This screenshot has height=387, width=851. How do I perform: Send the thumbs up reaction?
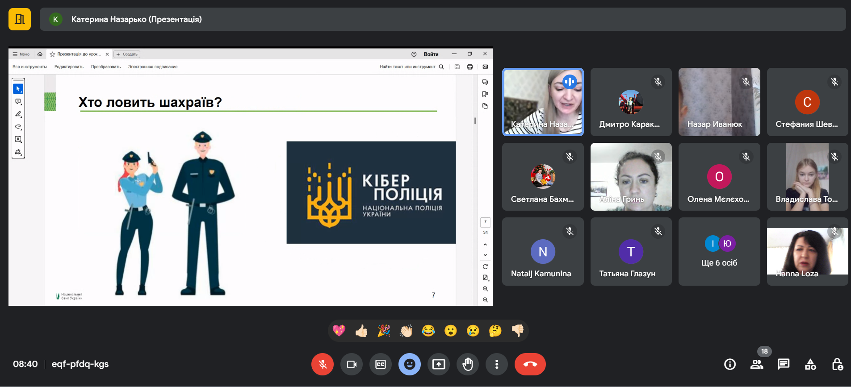coord(361,331)
